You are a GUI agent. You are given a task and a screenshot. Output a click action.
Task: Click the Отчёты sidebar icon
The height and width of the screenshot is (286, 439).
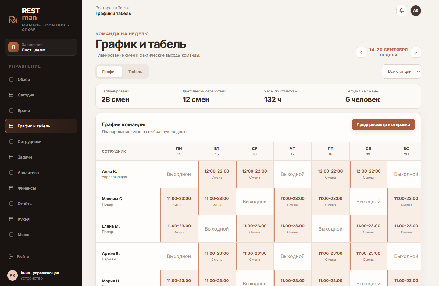click(11, 204)
